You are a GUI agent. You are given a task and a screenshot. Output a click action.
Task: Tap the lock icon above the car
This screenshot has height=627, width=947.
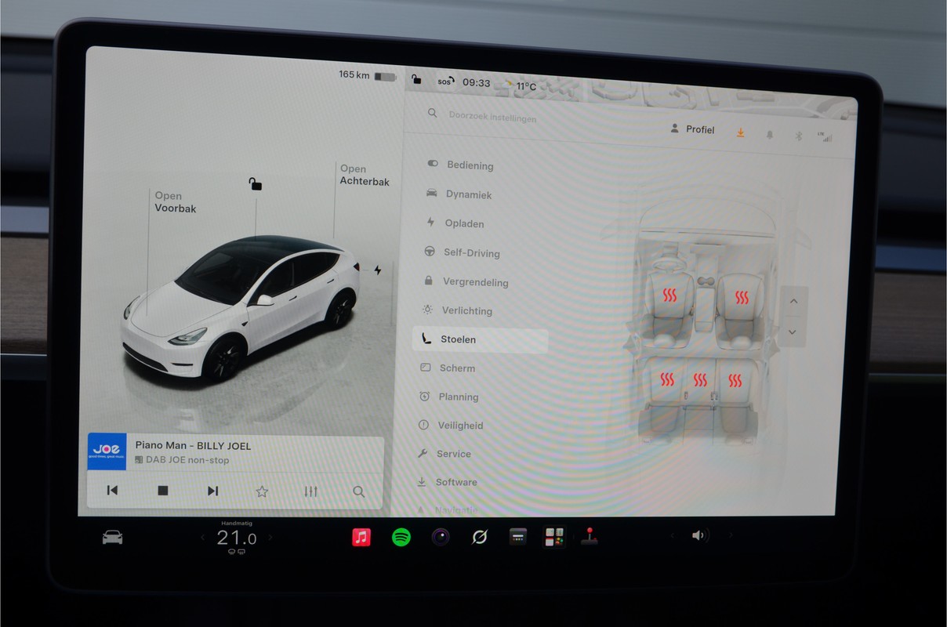click(256, 184)
